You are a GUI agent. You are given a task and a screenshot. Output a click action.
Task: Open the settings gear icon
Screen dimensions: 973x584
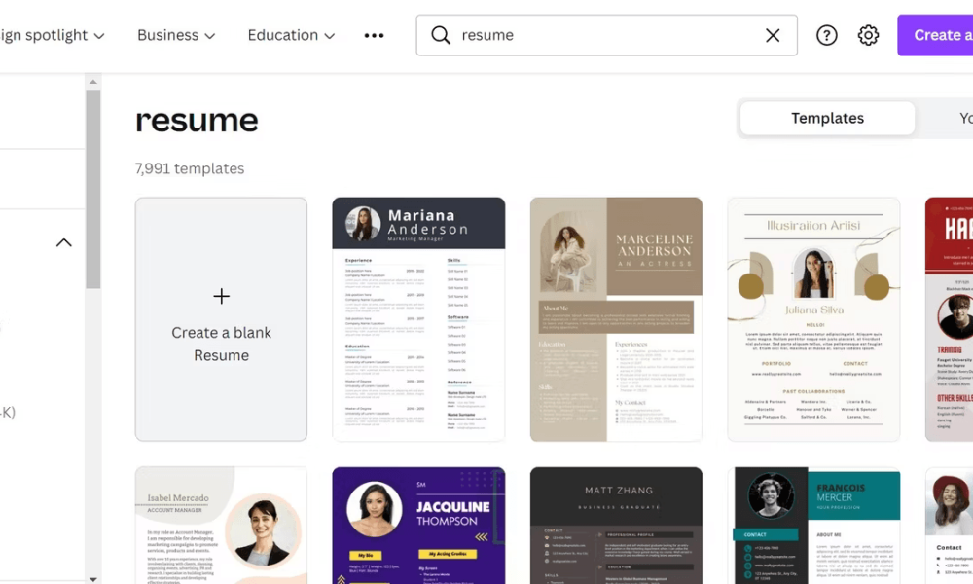point(868,35)
